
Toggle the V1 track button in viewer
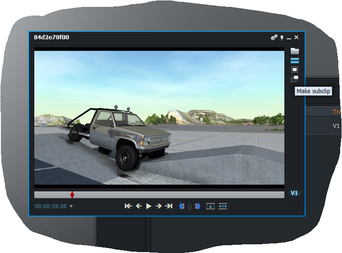tap(294, 193)
